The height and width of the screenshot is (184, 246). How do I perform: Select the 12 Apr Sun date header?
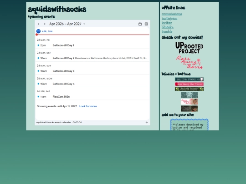click(x=44, y=31)
